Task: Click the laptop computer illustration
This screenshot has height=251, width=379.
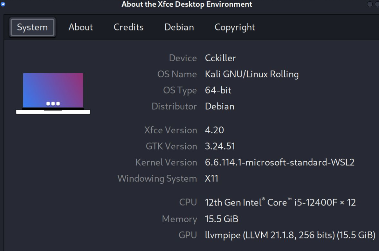Action: click(x=53, y=93)
